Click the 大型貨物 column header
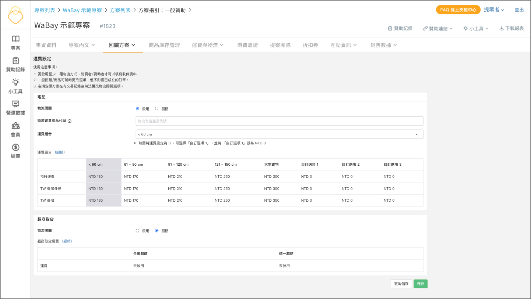The width and height of the screenshot is (531, 299). pos(271,165)
